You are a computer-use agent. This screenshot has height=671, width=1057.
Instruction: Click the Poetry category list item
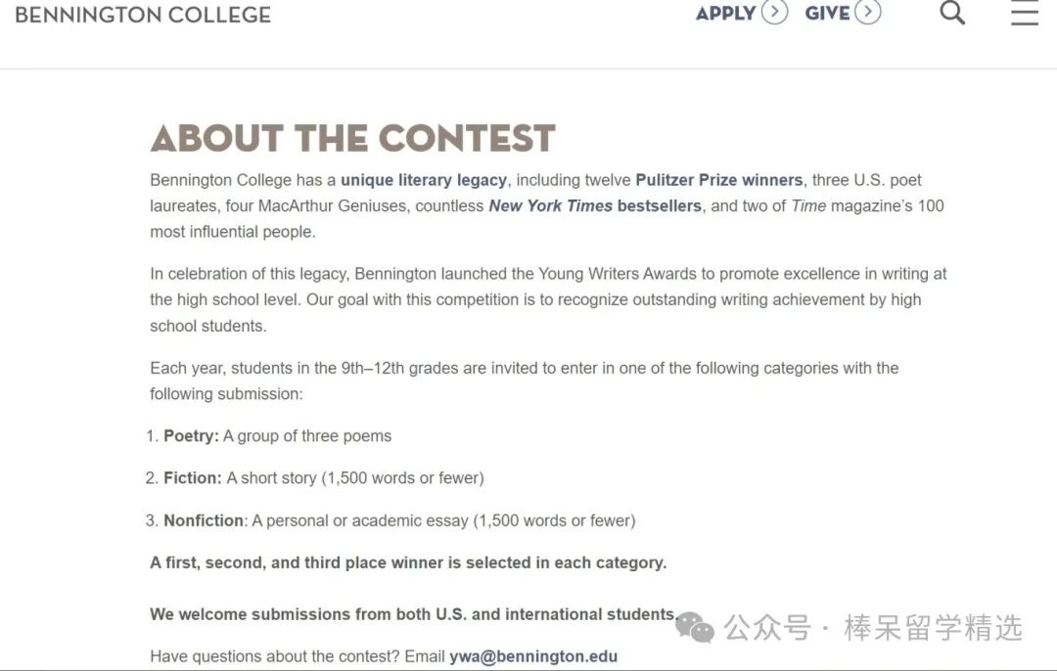click(x=268, y=436)
